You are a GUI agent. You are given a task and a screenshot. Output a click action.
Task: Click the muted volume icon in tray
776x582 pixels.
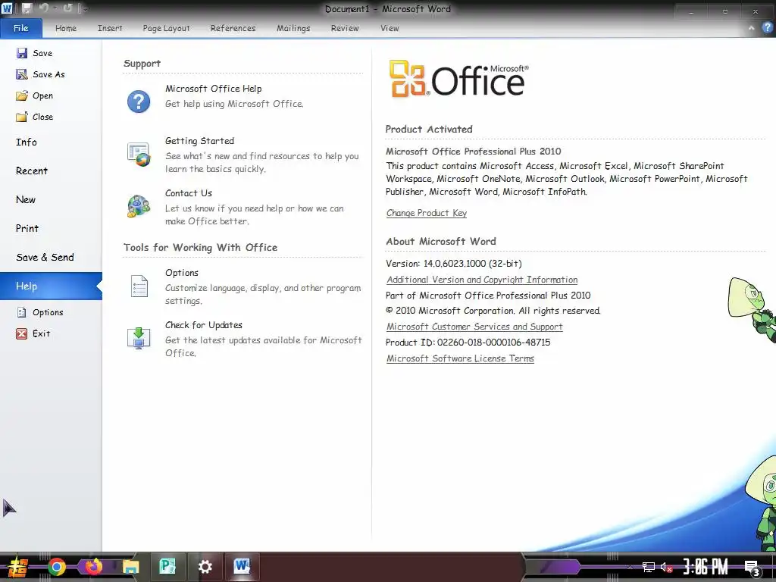[x=667, y=567]
